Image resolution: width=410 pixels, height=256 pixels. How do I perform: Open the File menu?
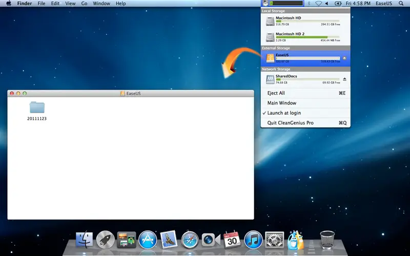tap(42, 4)
